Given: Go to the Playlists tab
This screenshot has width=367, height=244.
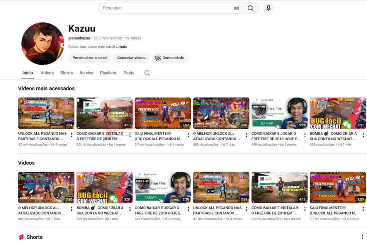Looking at the screenshot, I should click(x=108, y=73).
